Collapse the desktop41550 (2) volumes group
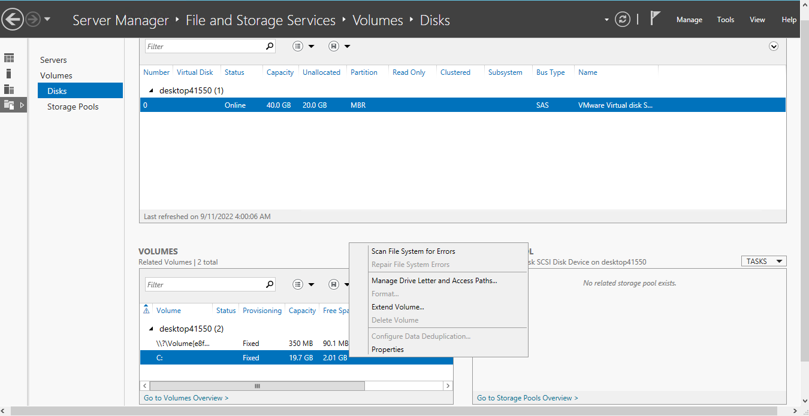Screen dimensions: 809x416 click(151, 329)
